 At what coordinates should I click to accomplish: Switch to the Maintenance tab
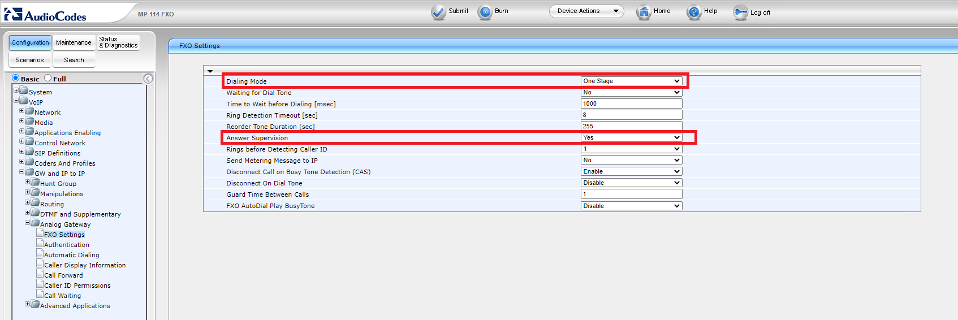[74, 42]
